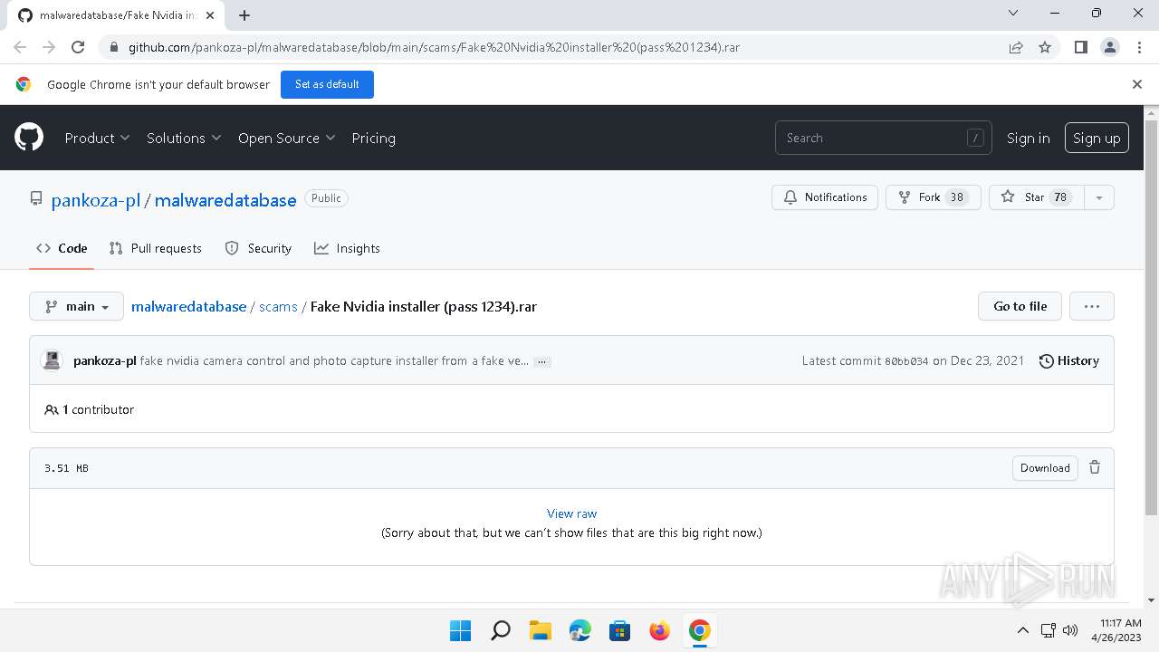
Task: Launch Microsoft Edge from taskbar
Action: coord(579,630)
